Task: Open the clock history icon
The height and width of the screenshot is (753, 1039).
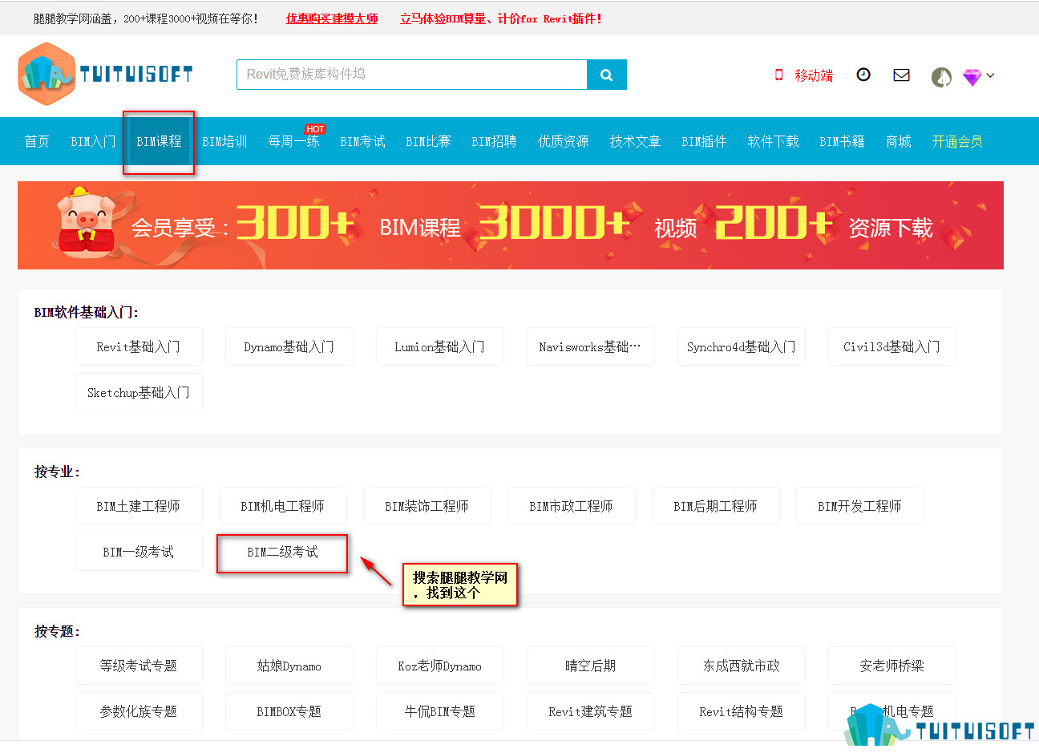Action: coord(863,75)
